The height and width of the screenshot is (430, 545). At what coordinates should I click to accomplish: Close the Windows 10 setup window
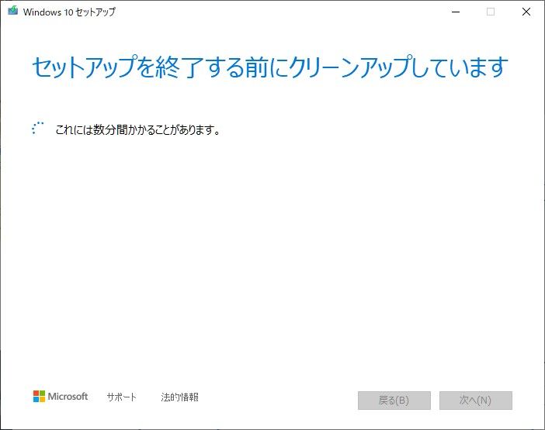coord(526,12)
